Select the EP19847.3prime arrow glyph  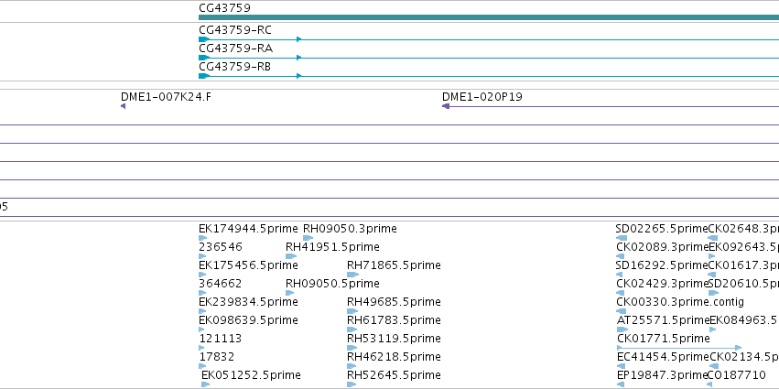(620, 384)
